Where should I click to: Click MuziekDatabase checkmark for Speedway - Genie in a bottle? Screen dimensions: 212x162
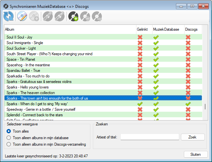(156, 109)
